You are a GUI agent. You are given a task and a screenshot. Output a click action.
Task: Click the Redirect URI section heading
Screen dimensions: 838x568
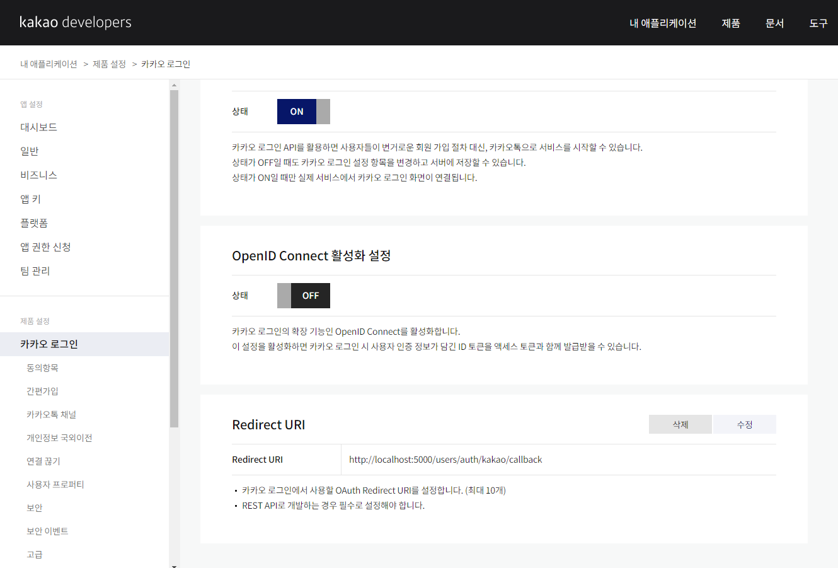(x=268, y=425)
